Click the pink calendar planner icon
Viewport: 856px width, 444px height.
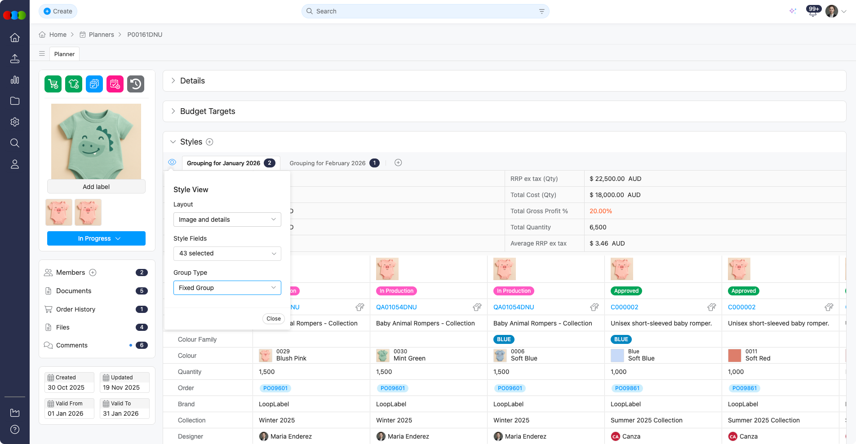[x=115, y=84]
